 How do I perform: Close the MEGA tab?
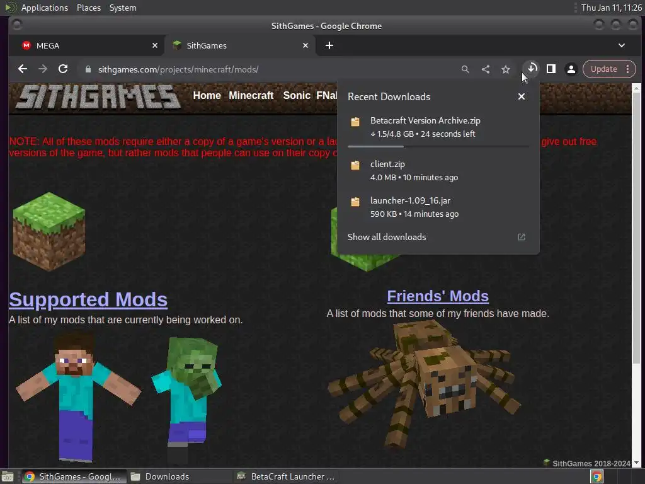[x=155, y=45]
